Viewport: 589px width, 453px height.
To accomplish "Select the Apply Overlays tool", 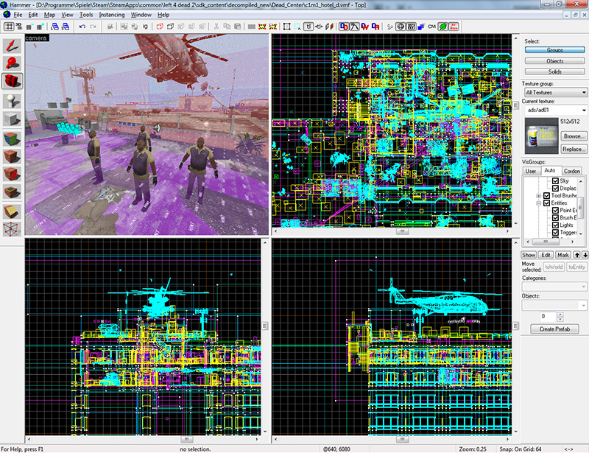I will 12,192.
